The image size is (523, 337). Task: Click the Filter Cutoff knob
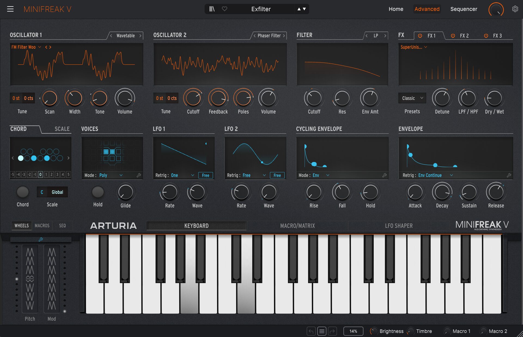[x=314, y=98]
